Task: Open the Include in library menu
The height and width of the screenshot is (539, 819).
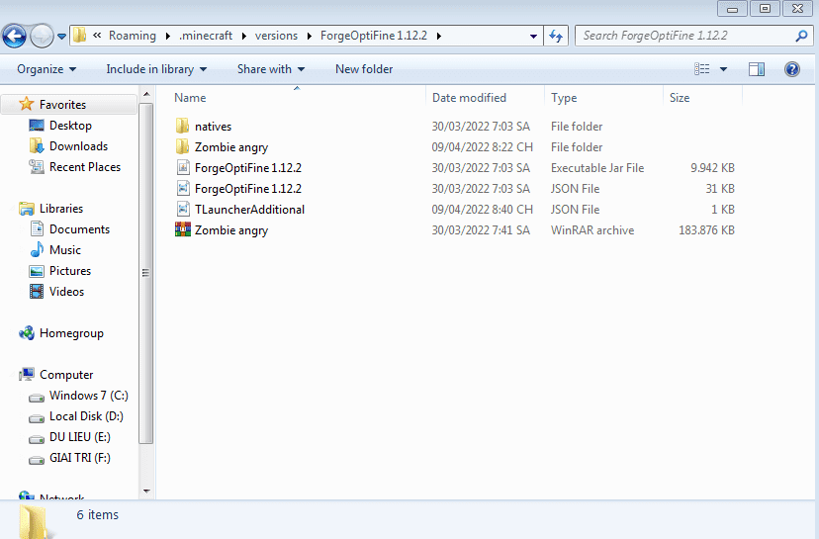Action: [x=156, y=69]
